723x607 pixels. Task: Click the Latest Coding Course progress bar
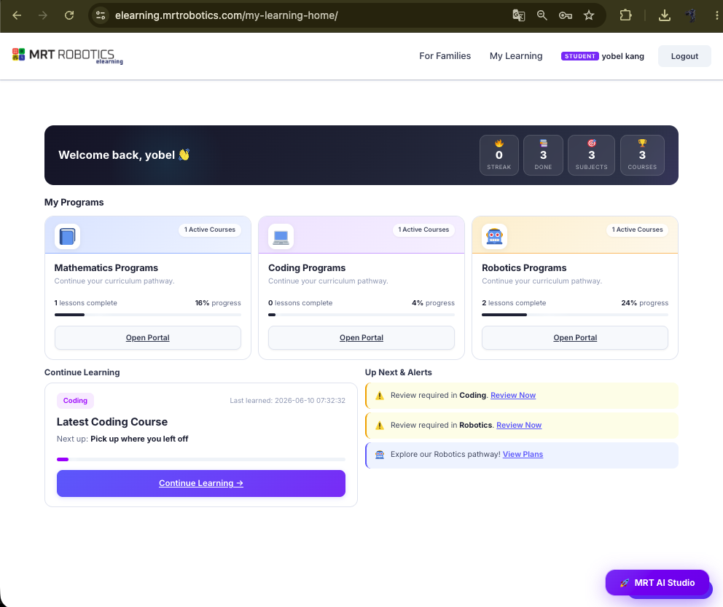pyautogui.click(x=201, y=460)
